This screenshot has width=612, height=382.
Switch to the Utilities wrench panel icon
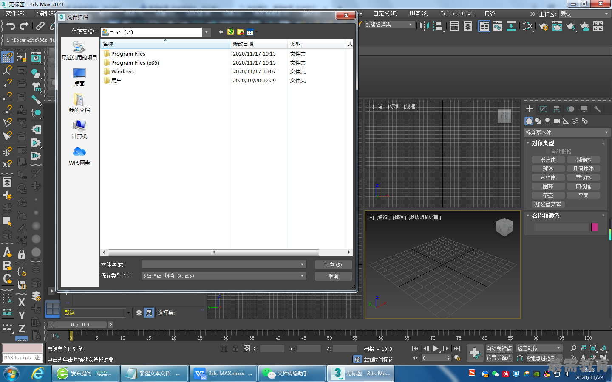pyautogui.click(x=598, y=109)
